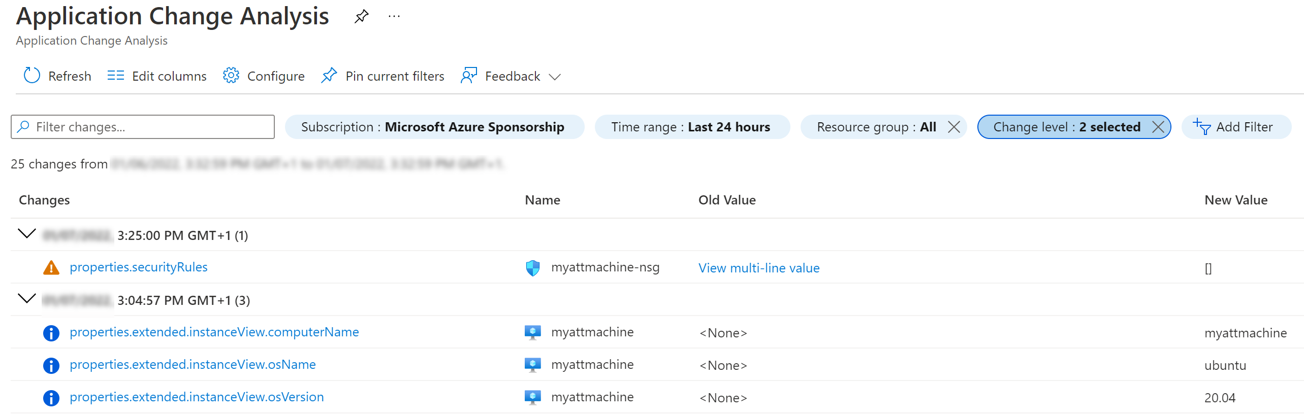Viewport: 1304px width, 416px height.
Task: Click the Refresh icon
Action: tap(31, 76)
